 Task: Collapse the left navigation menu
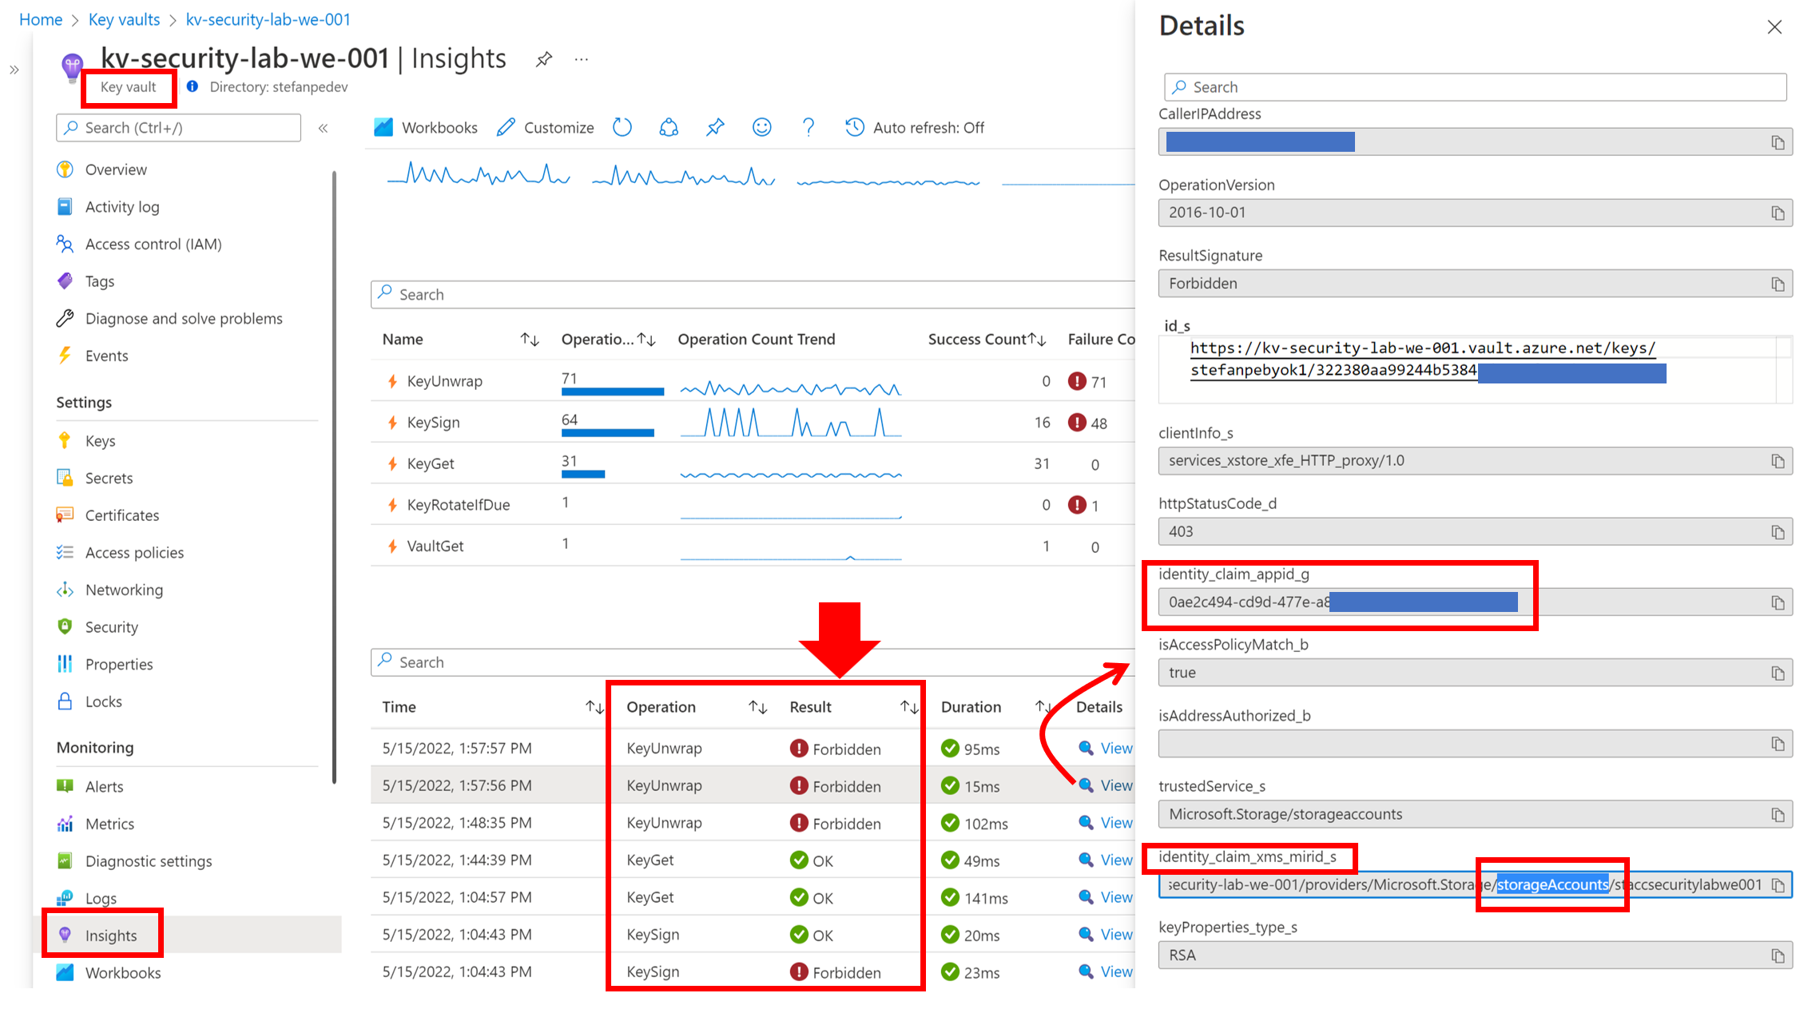pos(324,128)
